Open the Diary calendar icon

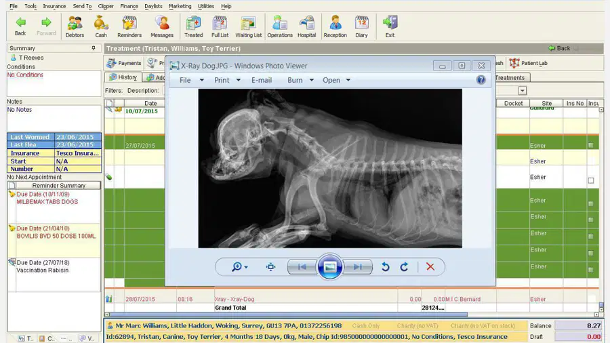361,26
